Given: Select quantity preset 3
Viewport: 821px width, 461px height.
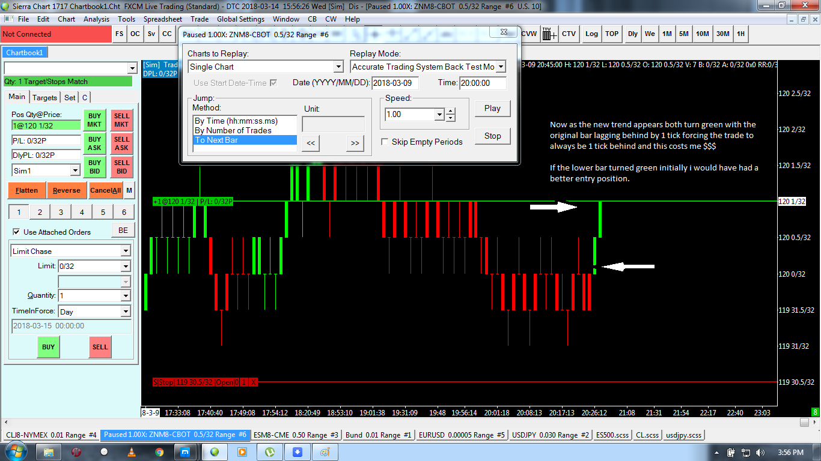Looking at the screenshot, I should tap(61, 212).
